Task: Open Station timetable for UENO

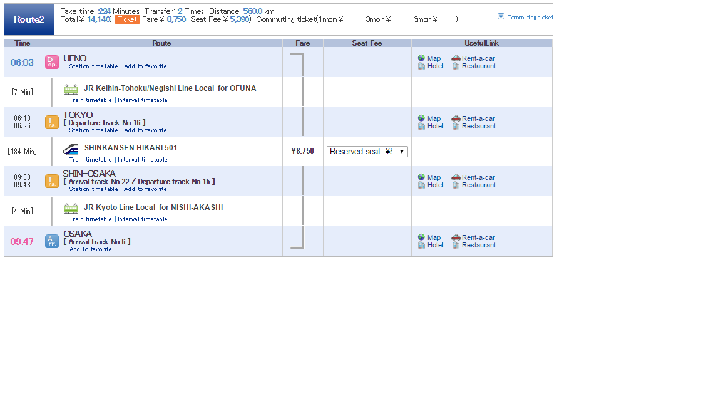Action: pyautogui.click(x=93, y=66)
